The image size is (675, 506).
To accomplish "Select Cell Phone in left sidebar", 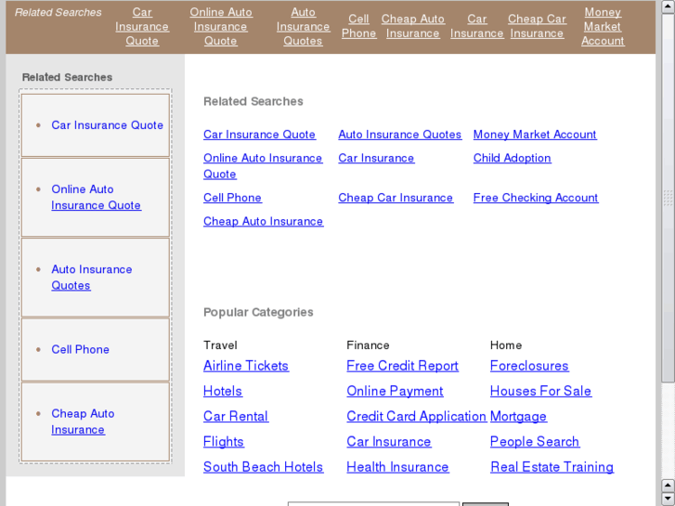I will (x=80, y=350).
